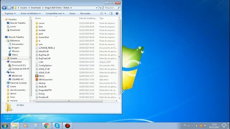Viewport: 230px width, 129px height.
Task: Open Locais in the favorites list
Action: click(x=13, y=27)
